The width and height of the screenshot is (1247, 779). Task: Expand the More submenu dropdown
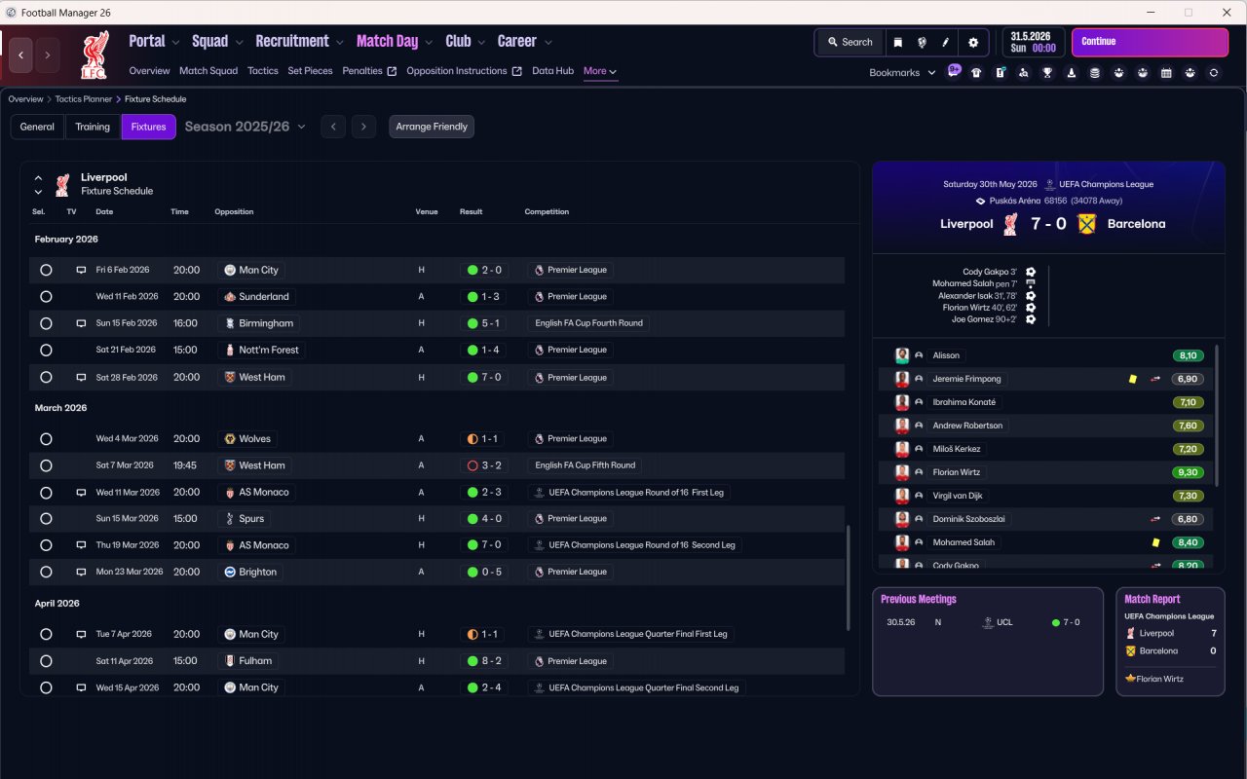pyautogui.click(x=600, y=71)
